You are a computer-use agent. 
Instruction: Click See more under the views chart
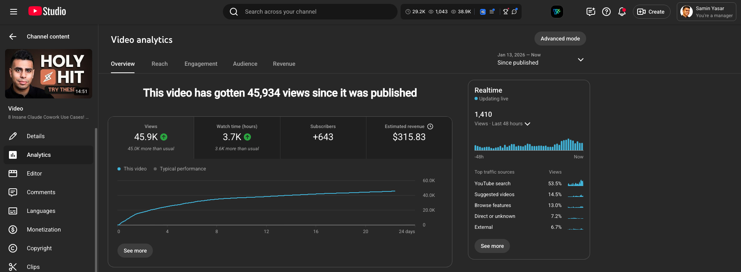[135, 251]
